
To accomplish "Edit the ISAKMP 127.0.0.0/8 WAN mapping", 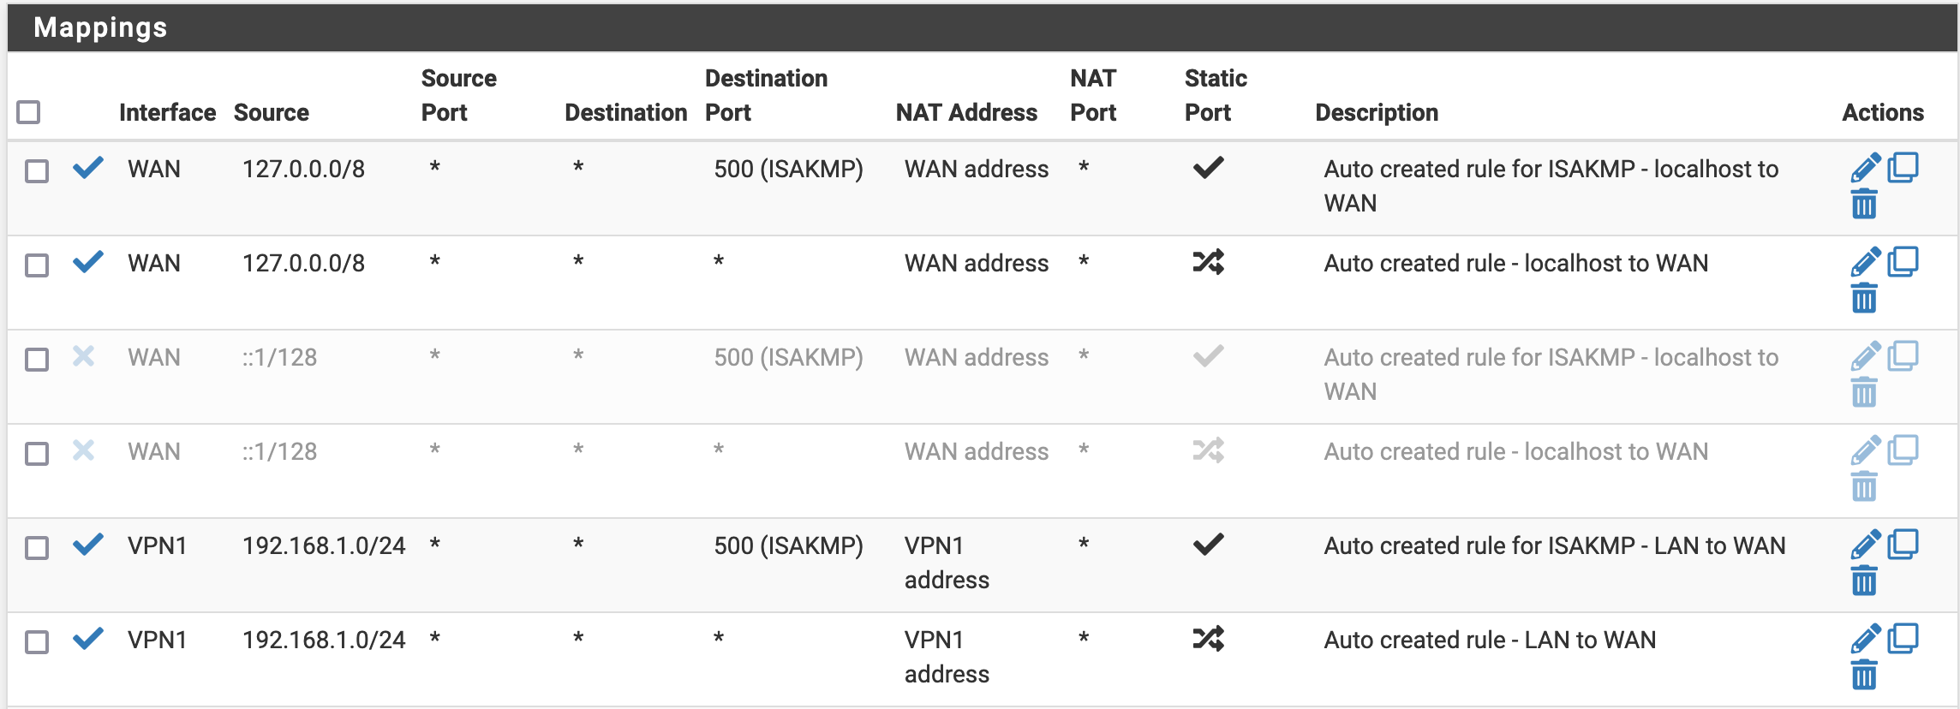I will (x=1865, y=168).
